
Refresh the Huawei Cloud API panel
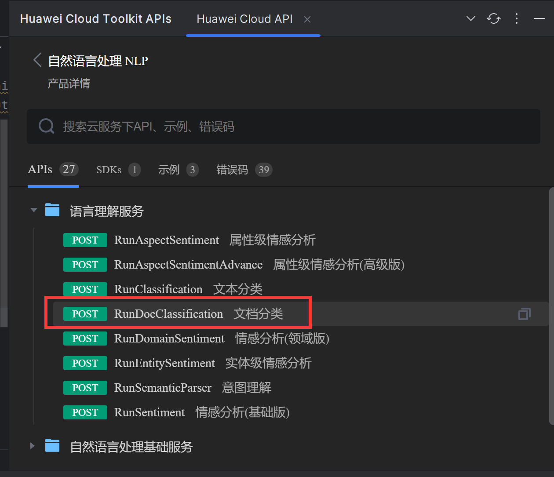(494, 19)
